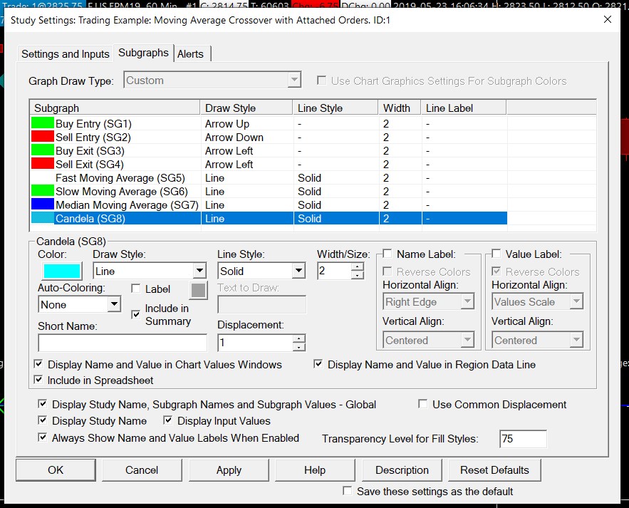Enable Use Common Displacement checkbox
Viewport: 629px width, 508px height.
423,404
